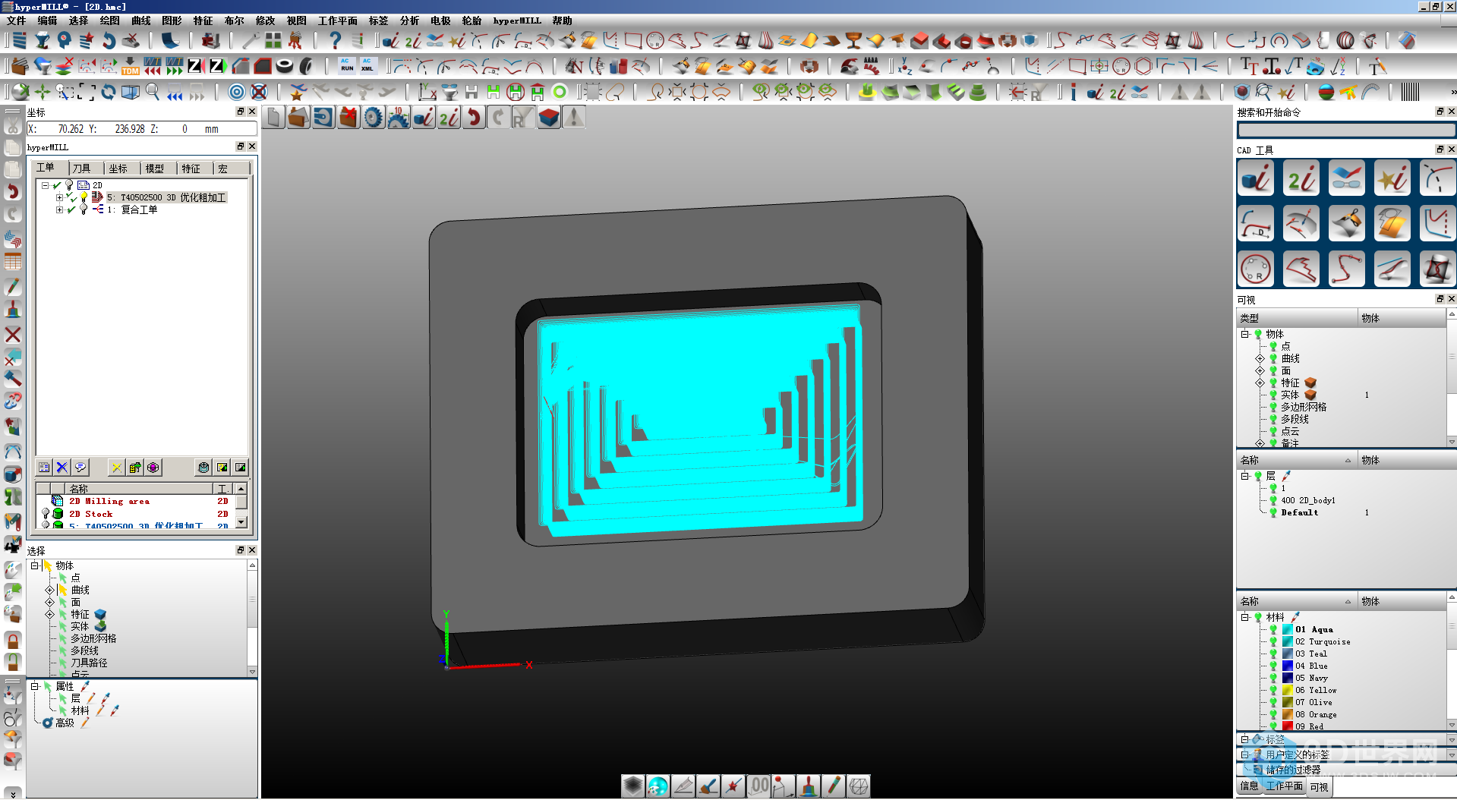
Task: Toggle visibility bulb of 400 2D_body1 layer
Action: (1274, 500)
